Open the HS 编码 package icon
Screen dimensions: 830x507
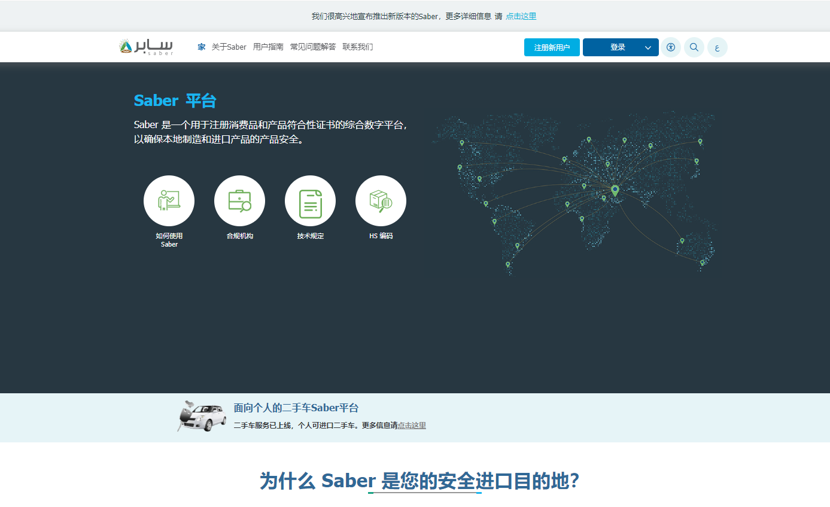click(381, 201)
